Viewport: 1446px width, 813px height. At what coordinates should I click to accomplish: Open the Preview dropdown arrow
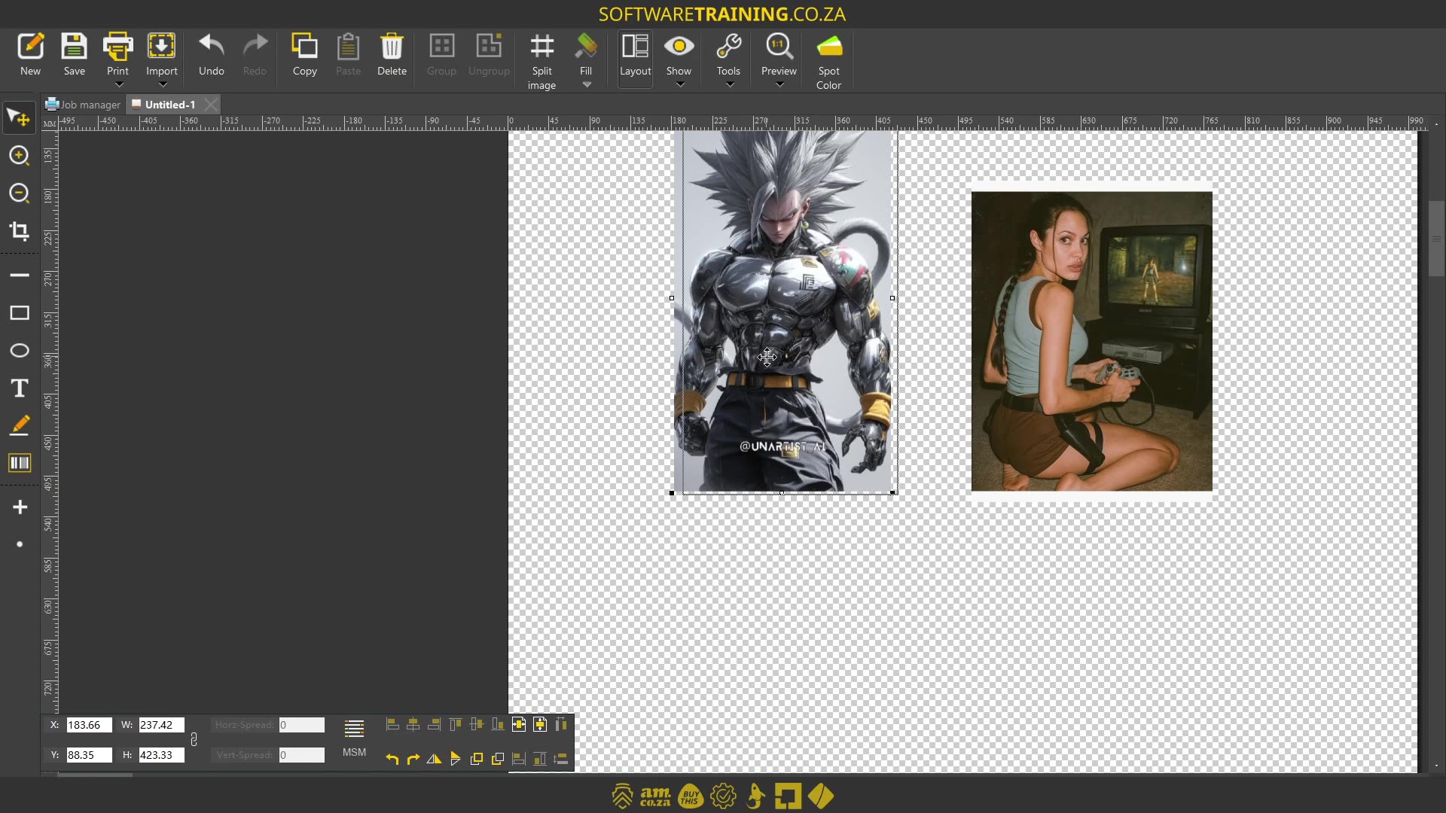click(x=779, y=85)
